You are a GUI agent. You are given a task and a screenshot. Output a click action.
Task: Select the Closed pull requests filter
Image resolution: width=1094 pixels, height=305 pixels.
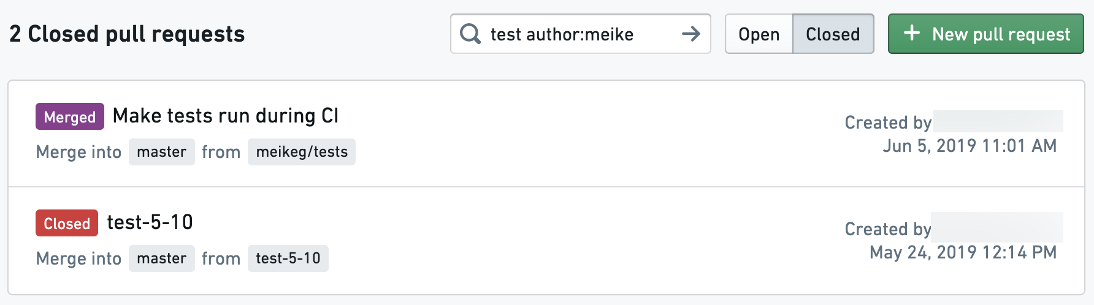tap(833, 34)
